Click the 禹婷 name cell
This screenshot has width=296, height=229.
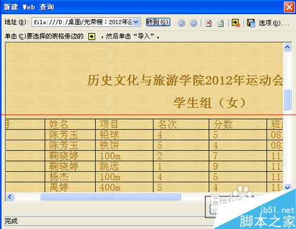pos(70,188)
